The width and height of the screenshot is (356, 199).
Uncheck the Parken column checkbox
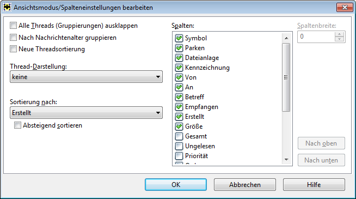(179, 48)
